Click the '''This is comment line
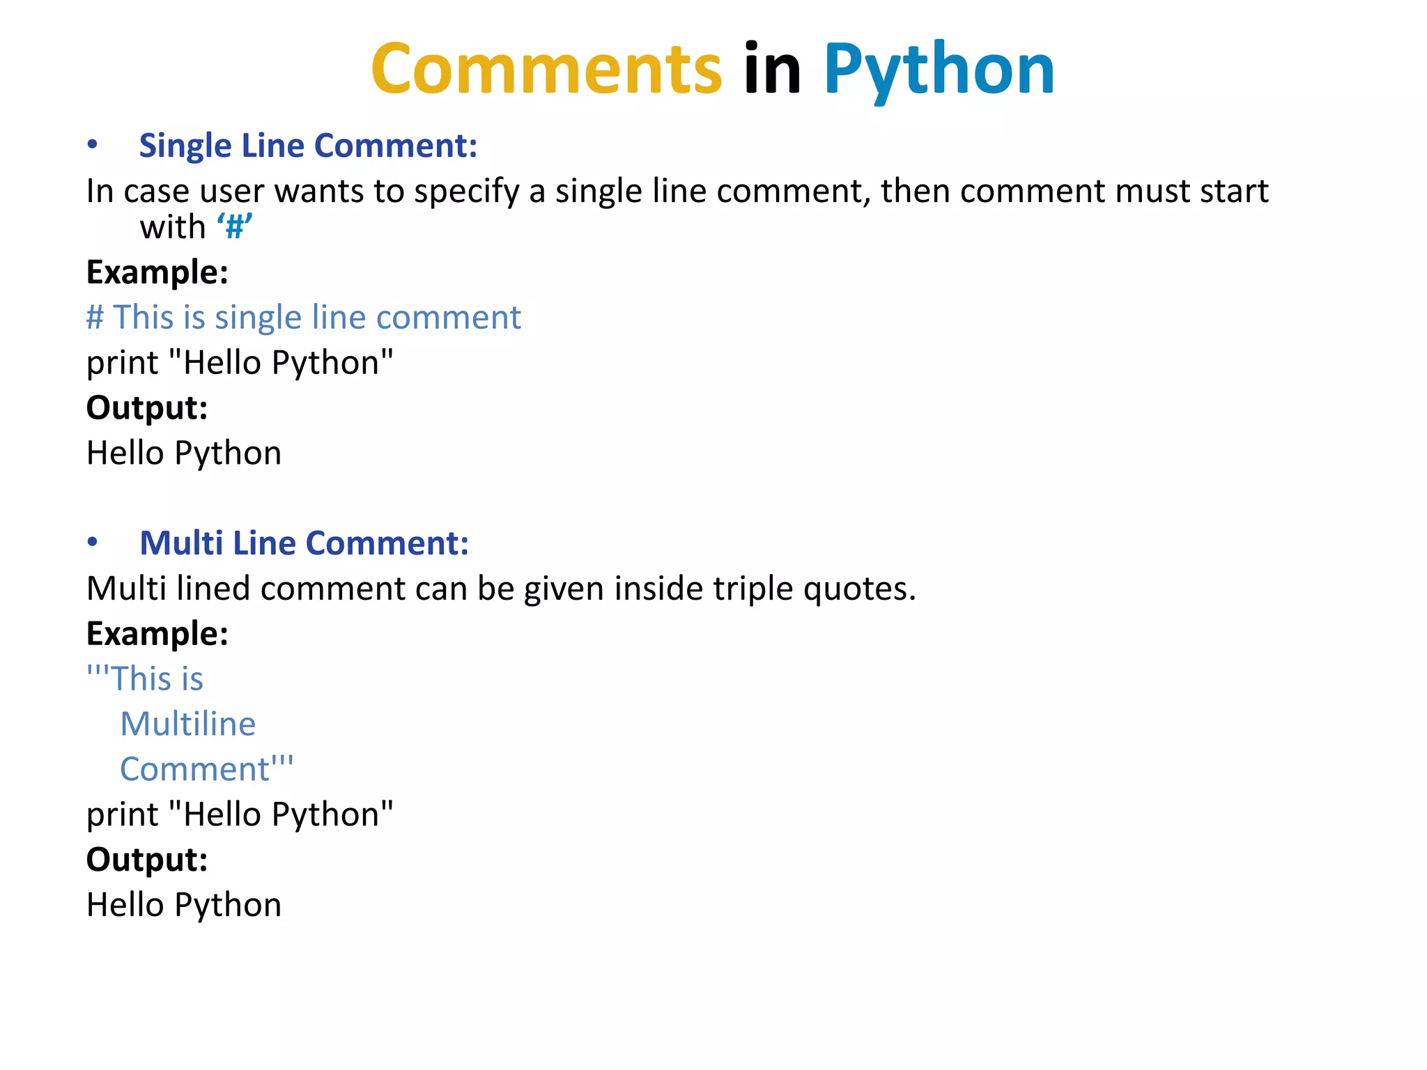This screenshot has height=1070, width=1427. [x=145, y=678]
